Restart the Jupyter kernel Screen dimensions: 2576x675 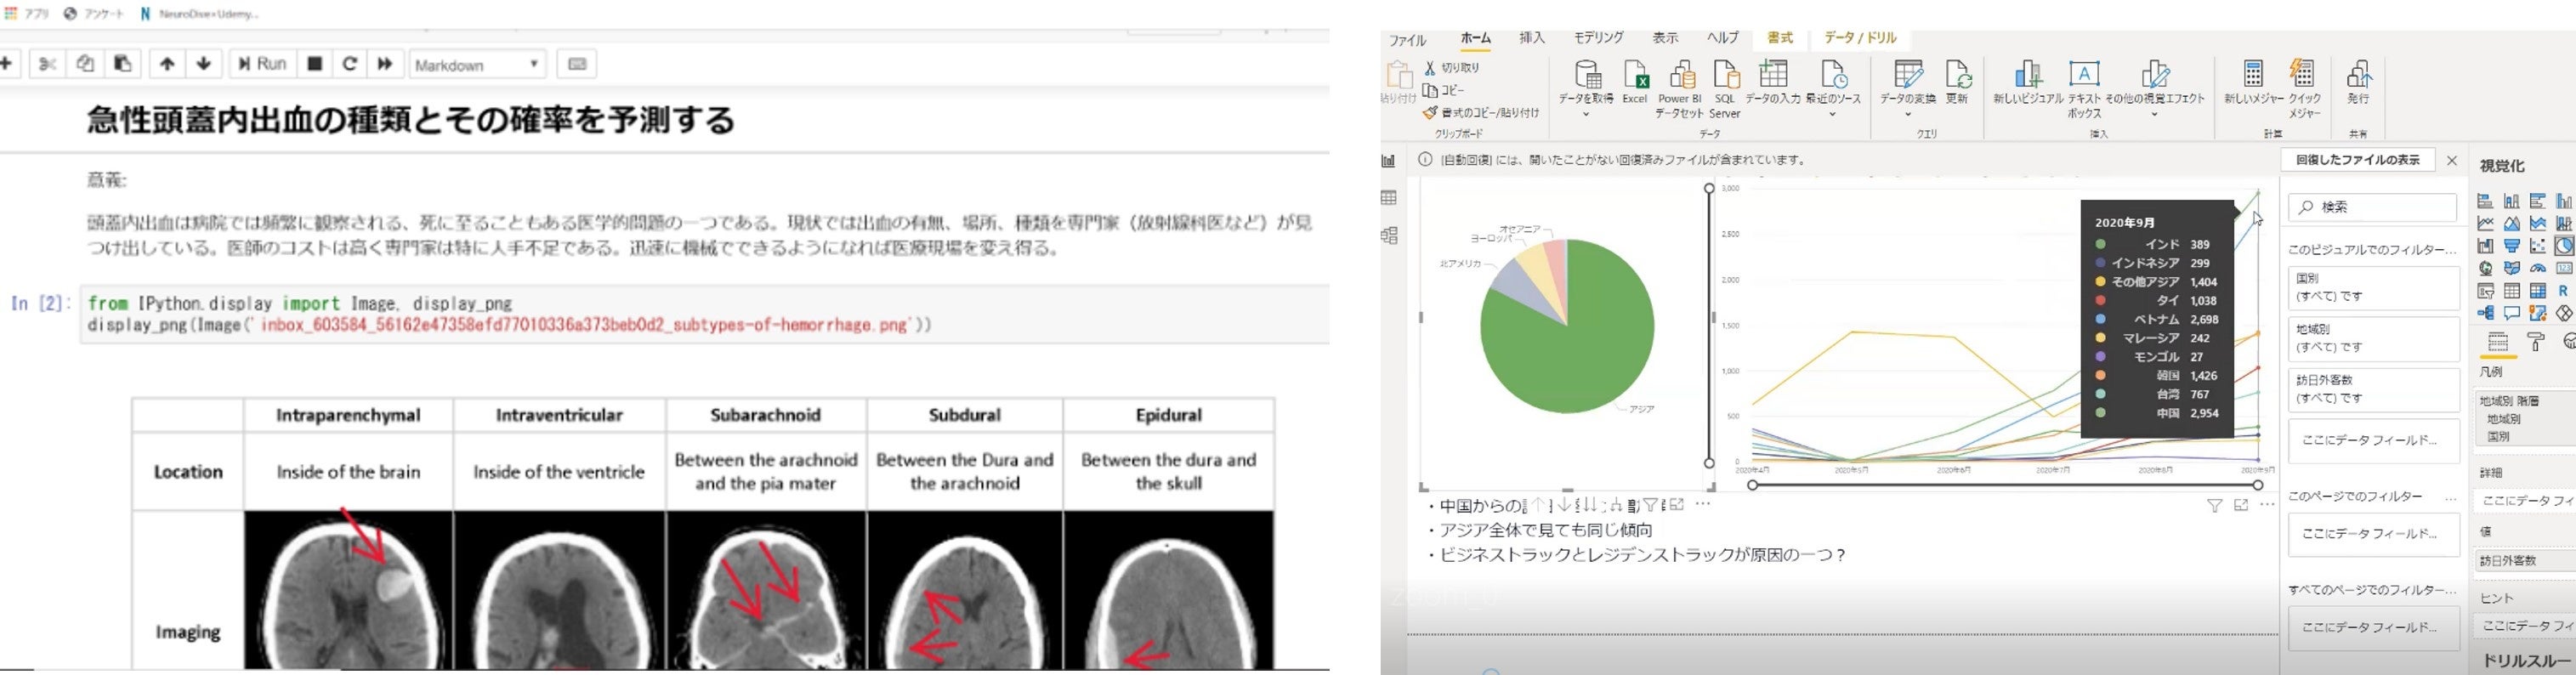350,64
